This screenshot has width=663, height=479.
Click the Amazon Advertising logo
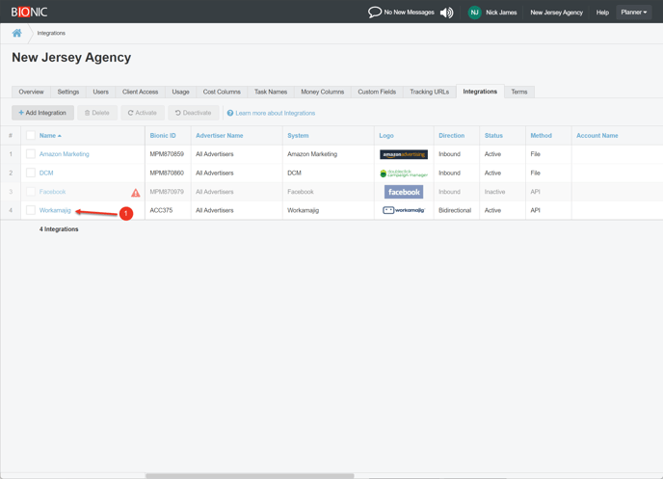point(404,154)
